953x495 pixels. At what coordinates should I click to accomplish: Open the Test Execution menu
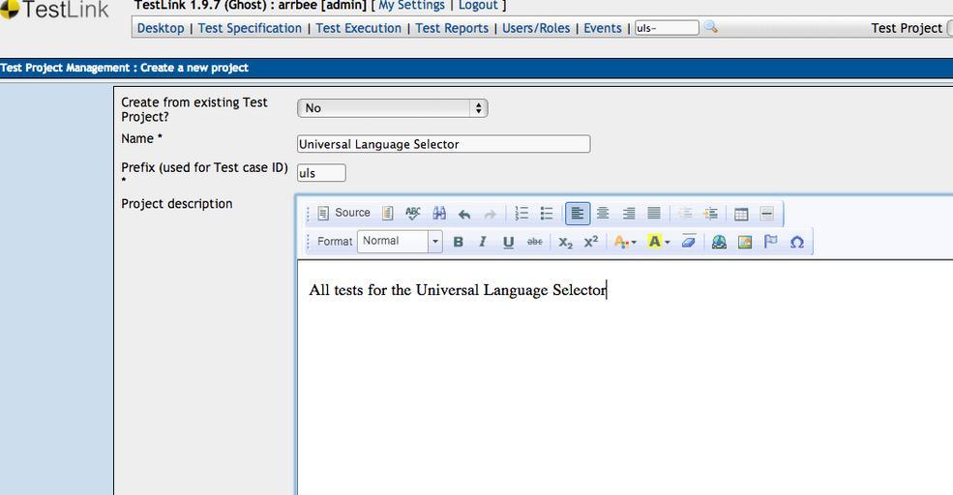pyautogui.click(x=359, y=28)
